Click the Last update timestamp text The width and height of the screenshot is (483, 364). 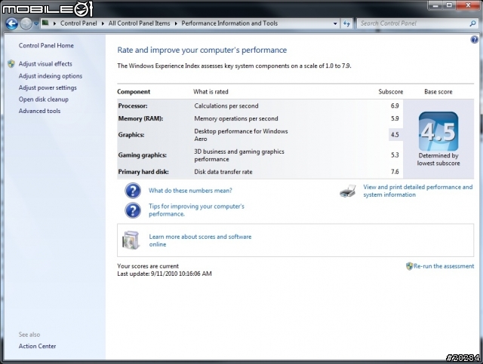point(165,274)
